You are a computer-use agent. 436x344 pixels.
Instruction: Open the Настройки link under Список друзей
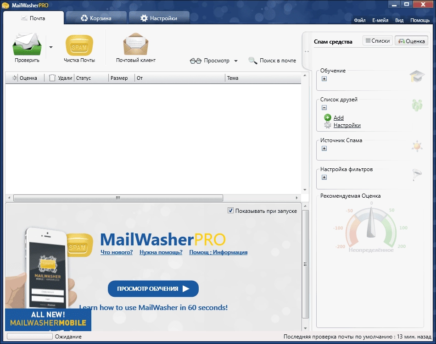[347, 125]
